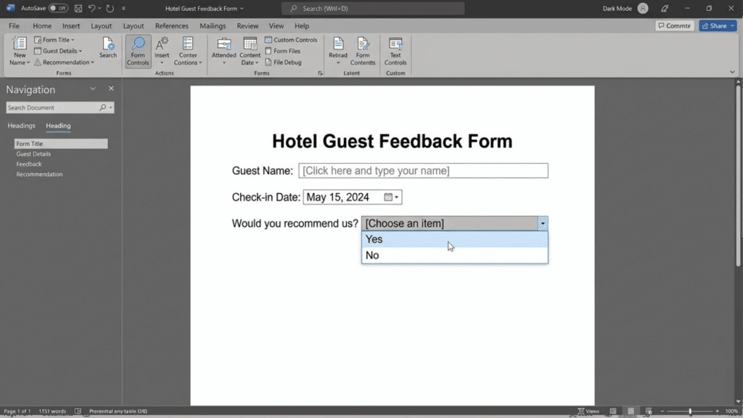Select the Form Controls tool
743x418 pixels.
point(137,51)
